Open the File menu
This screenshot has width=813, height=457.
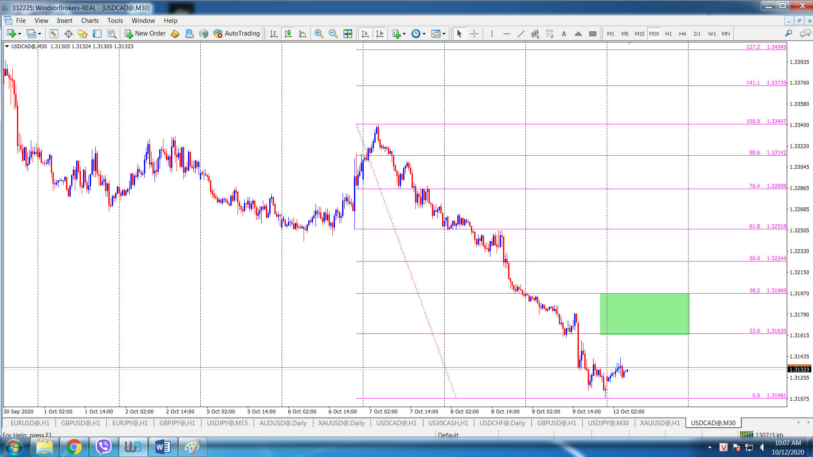(21, 20)
